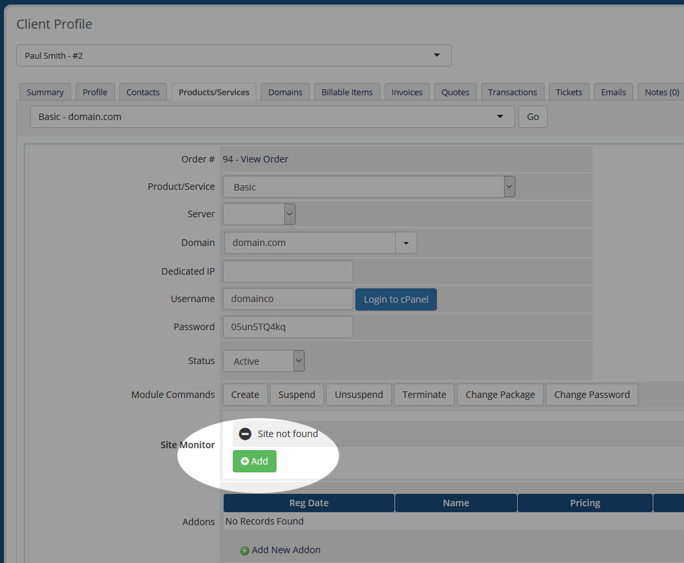Click inside the Dedicated IP field
The width and height of the screenshot is (684, 563).
[288, 271]
